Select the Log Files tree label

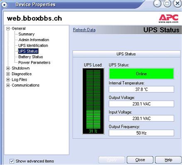(x=19, y=80)
